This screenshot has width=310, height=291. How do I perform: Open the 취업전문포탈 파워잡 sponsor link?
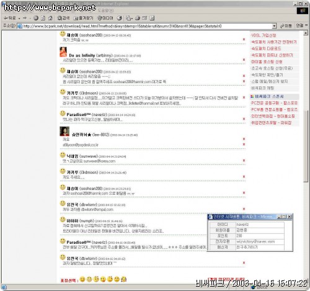tap(271, 123)
